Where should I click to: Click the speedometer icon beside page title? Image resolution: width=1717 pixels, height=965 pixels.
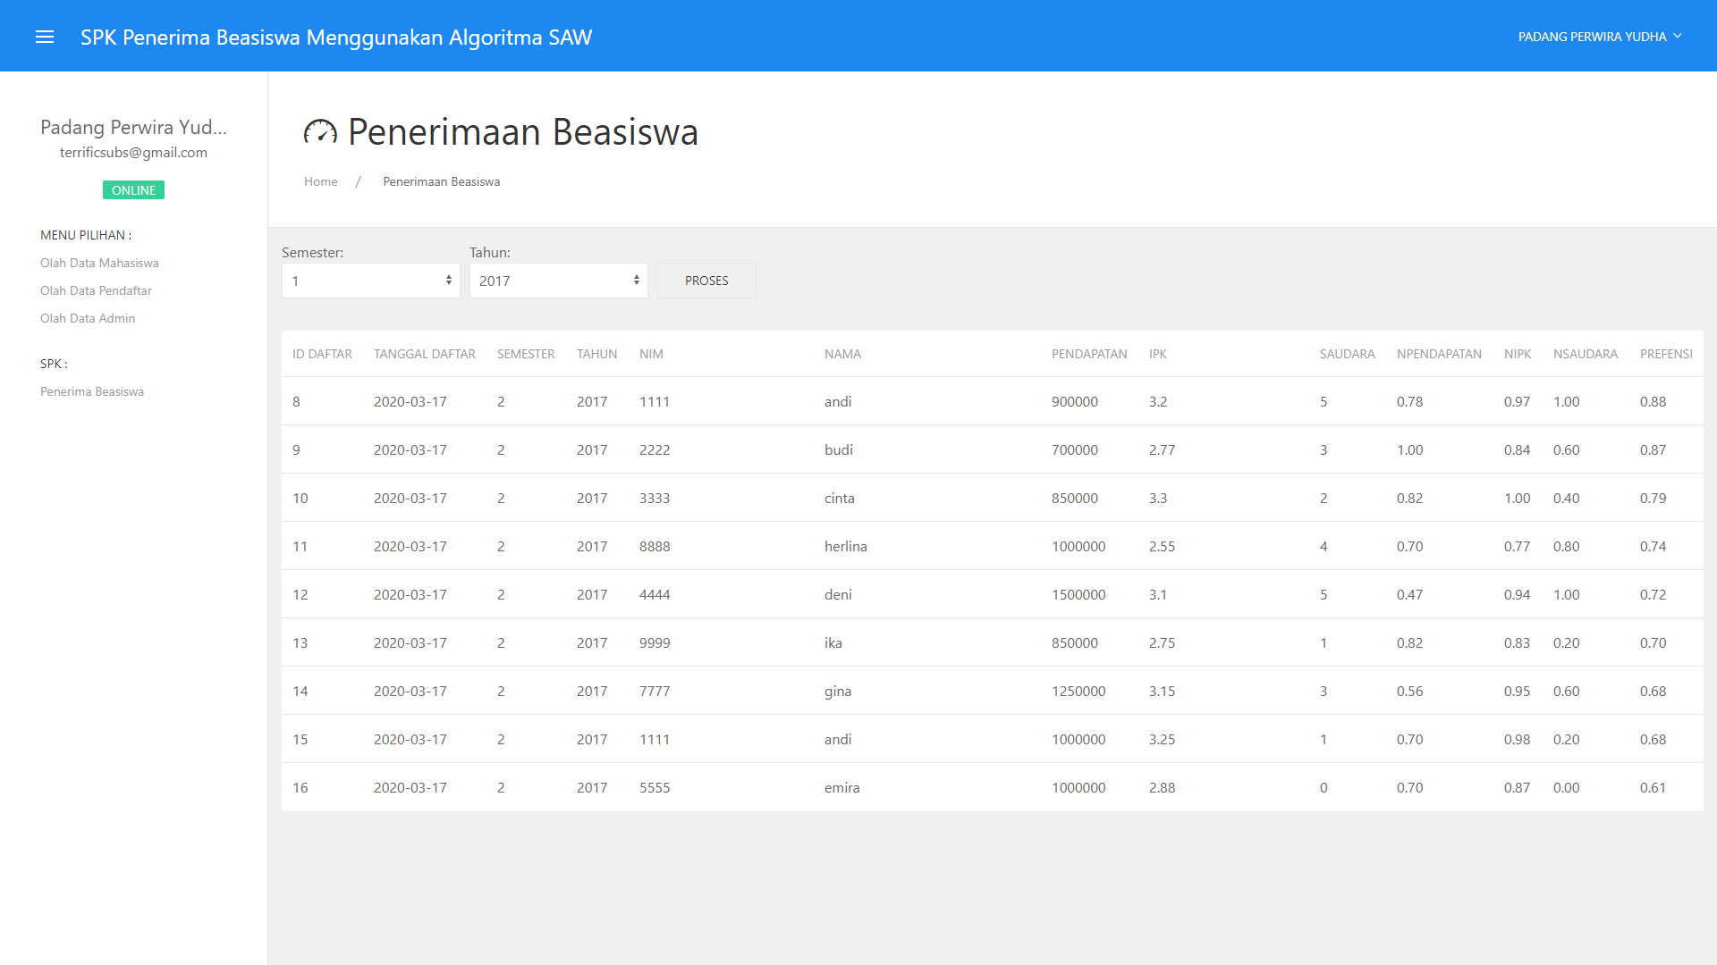pyautogui.click(x=320, y=132)
